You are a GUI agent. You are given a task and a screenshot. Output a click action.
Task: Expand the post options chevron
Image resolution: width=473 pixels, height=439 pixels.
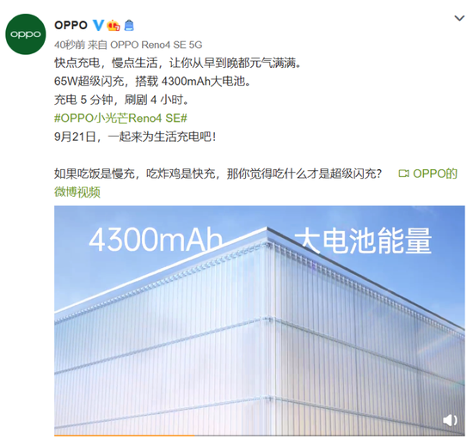pyautogui.click(x=459, y=18)
